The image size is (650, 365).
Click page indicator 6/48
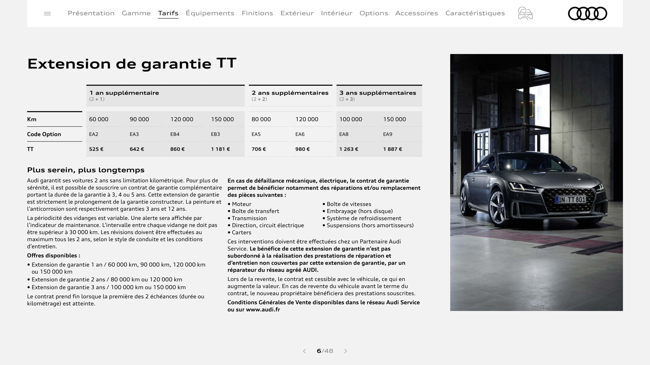[325, 351]
